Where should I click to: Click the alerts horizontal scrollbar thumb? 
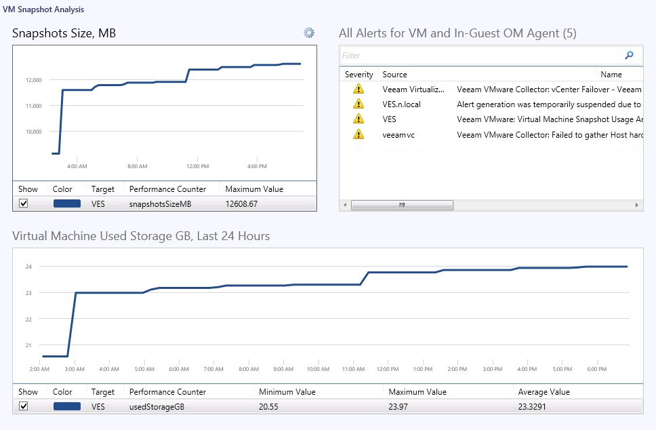point(401,205)
